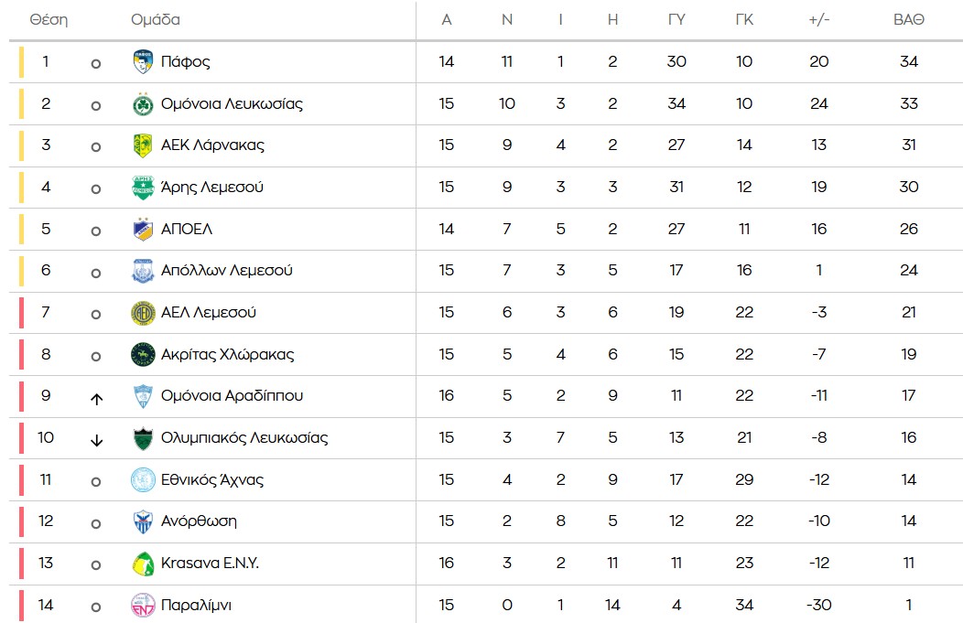Click the ΓΥ goals-for column header
Image resolution: width=963 pixels, height=623 pixels.
(676, 20)
